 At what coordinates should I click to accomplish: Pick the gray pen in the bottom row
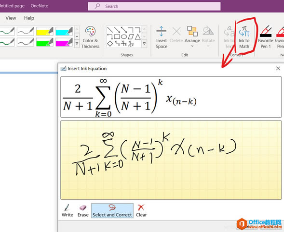coord(26,42)
